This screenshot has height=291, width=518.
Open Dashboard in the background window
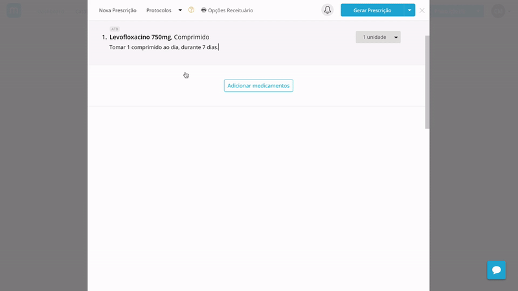[x=51, y=11]
